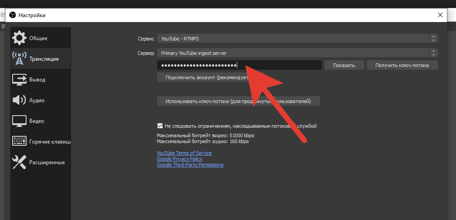Click the Получить ключ потока button
456x220 pixels.
(x=402, y=65)
